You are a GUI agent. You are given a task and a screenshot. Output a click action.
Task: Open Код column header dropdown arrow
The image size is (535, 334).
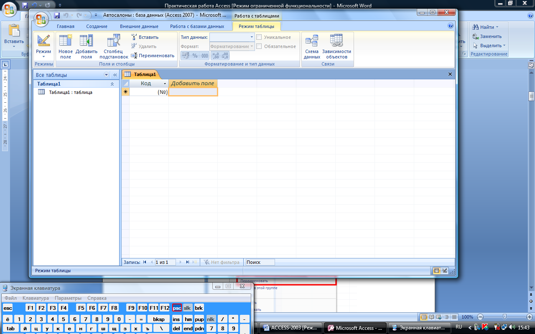pos(165,83)
